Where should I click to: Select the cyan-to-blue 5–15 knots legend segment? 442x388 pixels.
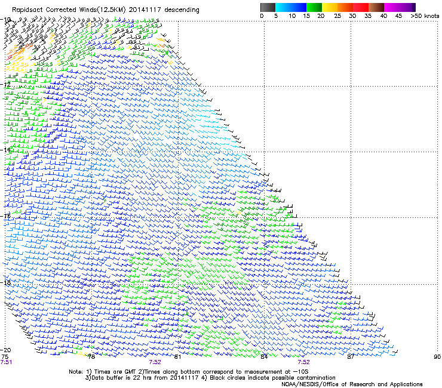tap(291, 7)
